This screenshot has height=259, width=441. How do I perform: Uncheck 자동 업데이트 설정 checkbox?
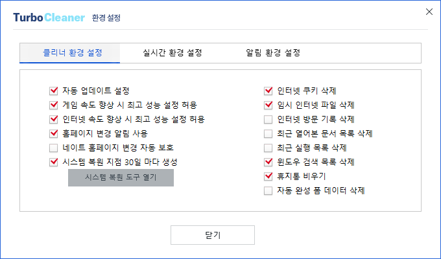[x=53, y=91]
